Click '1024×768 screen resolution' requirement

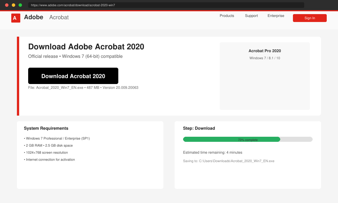click(x=46, y=153)
